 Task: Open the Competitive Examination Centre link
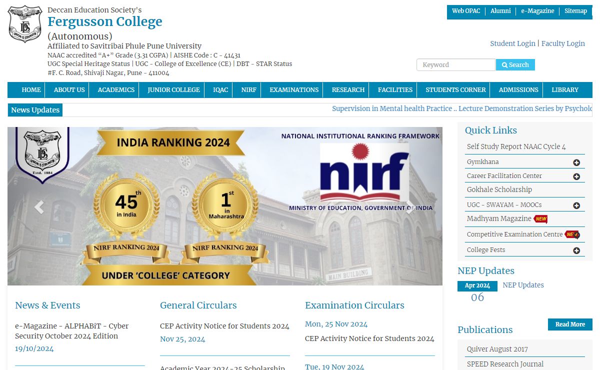click(514, 234)
